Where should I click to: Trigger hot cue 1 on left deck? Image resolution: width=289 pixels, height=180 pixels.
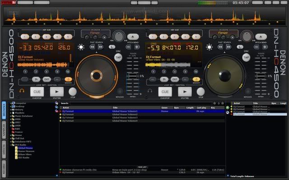[x=25, y=37]
